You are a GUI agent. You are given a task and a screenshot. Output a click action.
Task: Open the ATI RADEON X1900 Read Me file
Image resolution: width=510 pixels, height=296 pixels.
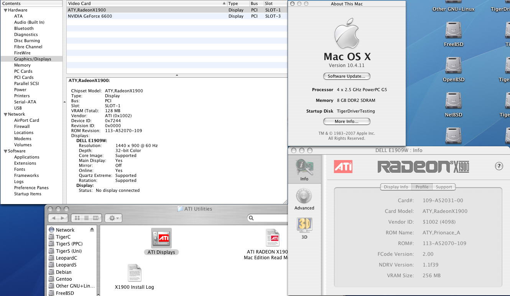[x=273, y=238]
